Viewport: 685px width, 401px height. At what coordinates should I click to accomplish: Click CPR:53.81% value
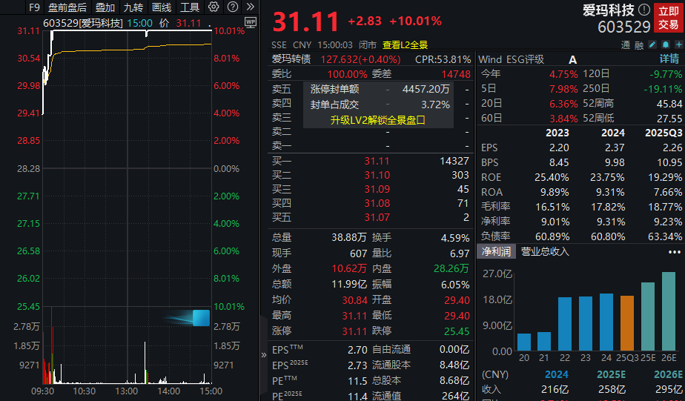point(443,59)
